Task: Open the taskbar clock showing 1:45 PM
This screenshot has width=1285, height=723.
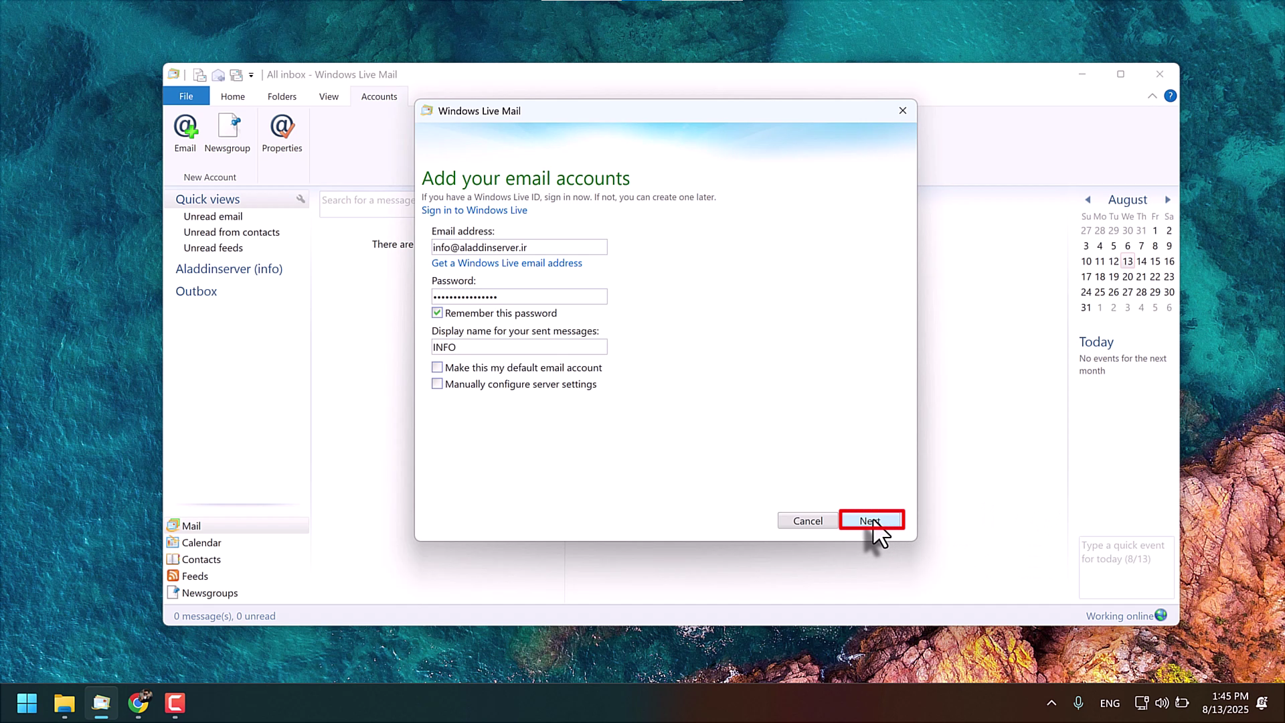Action: pos(1225,703)
